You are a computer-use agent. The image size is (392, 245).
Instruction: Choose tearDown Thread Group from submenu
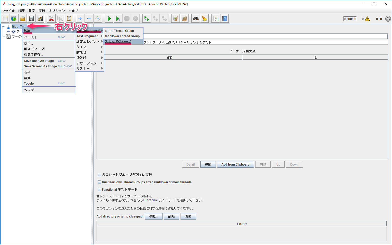[x=123, y=36]
